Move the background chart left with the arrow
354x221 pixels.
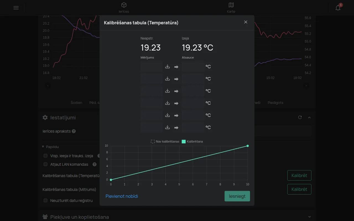pos(48,86)
